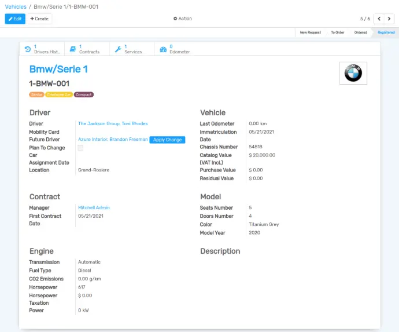Click the doors number value 4
399x332 pixels.
tap(250, 216)
